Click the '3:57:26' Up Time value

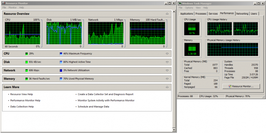pos(254,74)
